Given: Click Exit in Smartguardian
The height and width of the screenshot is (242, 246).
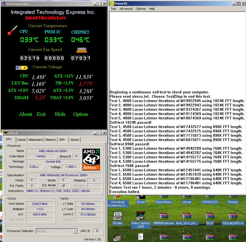Looking at the screenshot, I should tap(41, 114).
